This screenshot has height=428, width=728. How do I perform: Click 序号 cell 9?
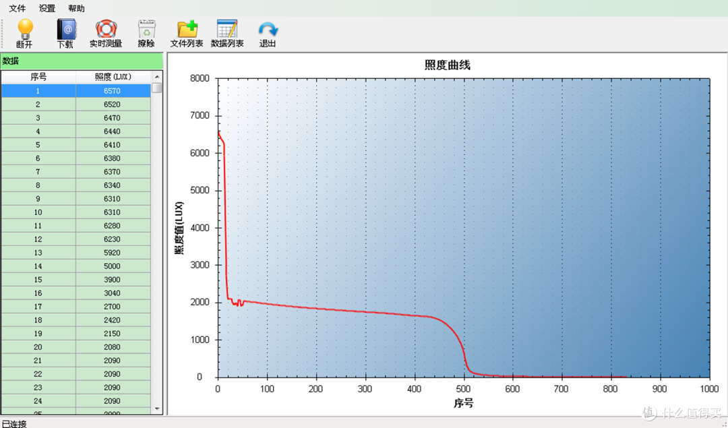tap(38, 199)
